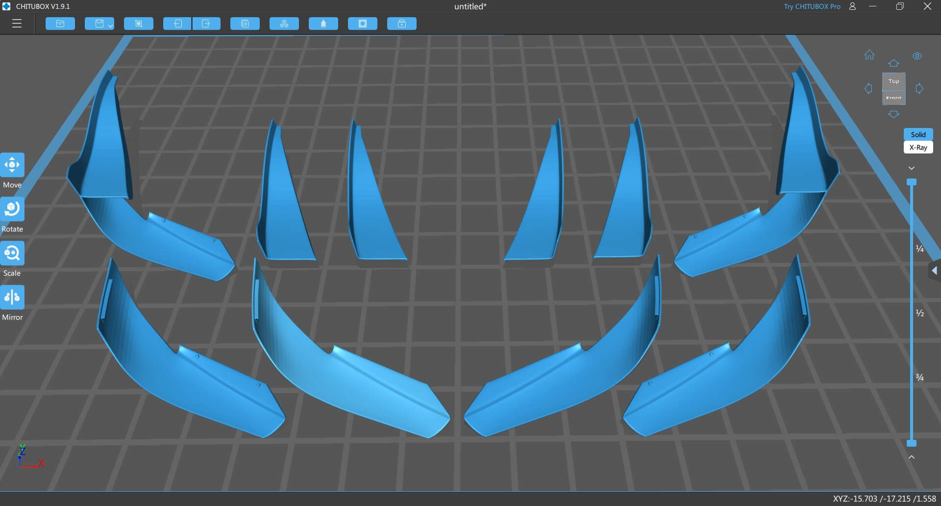The height and width of the screenshot is (506, 941).
Task: Click the Top face of view cube
Action: pos(894,81)
